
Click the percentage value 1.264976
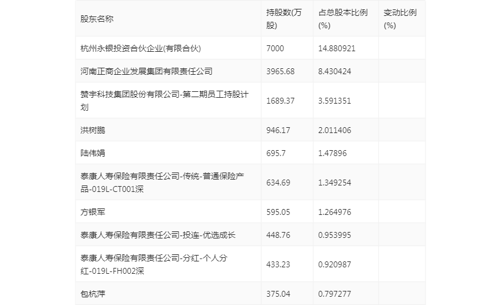[335, 212]
